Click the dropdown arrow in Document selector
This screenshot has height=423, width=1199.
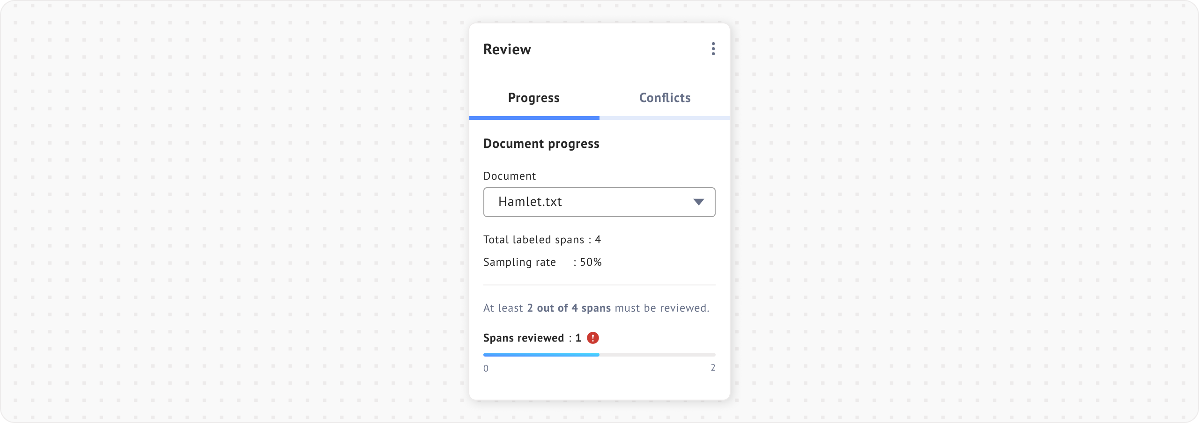pos(698,202)
